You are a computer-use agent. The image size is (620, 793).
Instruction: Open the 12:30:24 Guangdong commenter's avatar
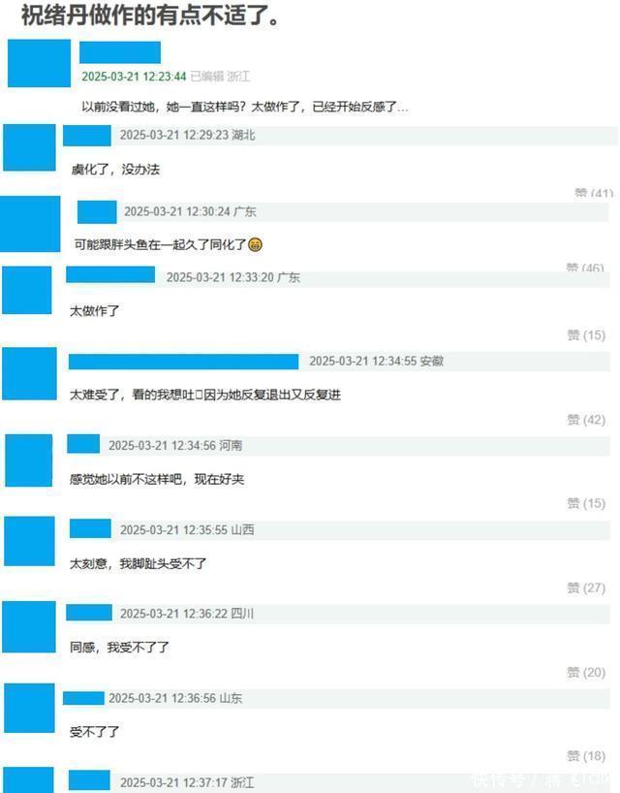click(x=30, y=224)
